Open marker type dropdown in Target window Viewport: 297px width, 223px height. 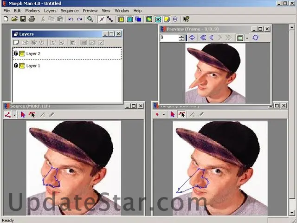pyautogui.click(x=164, y=114)
